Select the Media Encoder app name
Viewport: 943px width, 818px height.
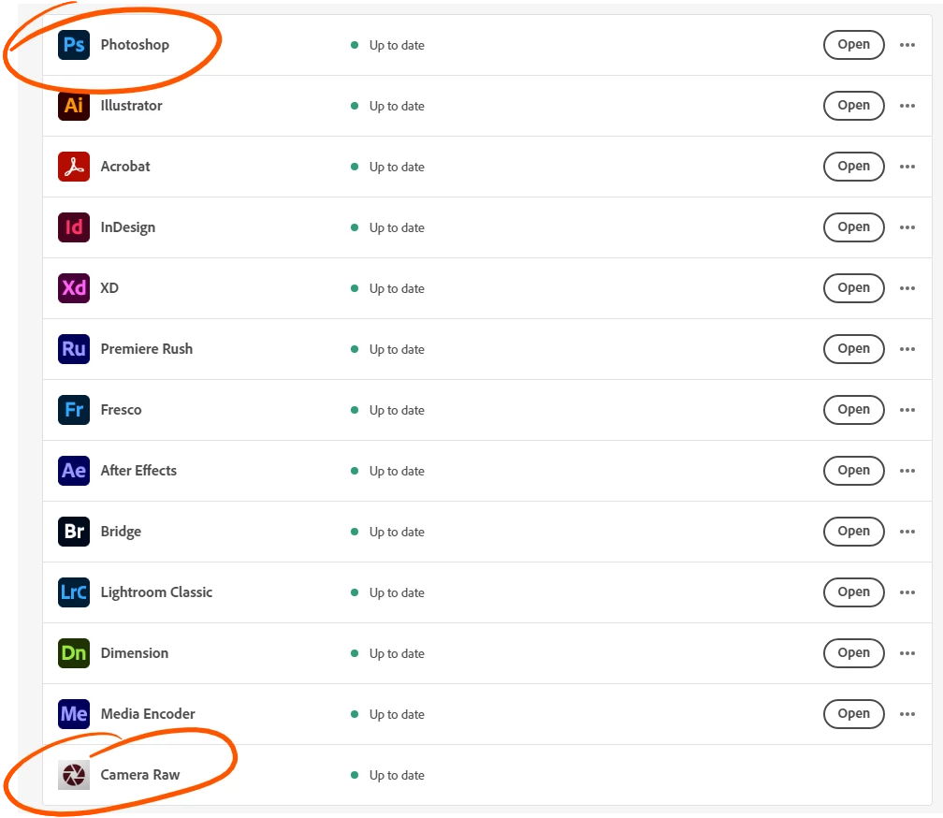point(148,714)
